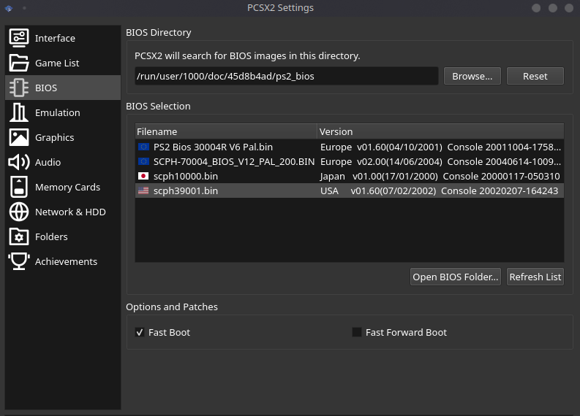Click the Interface sliders icon

coord(19,38)
